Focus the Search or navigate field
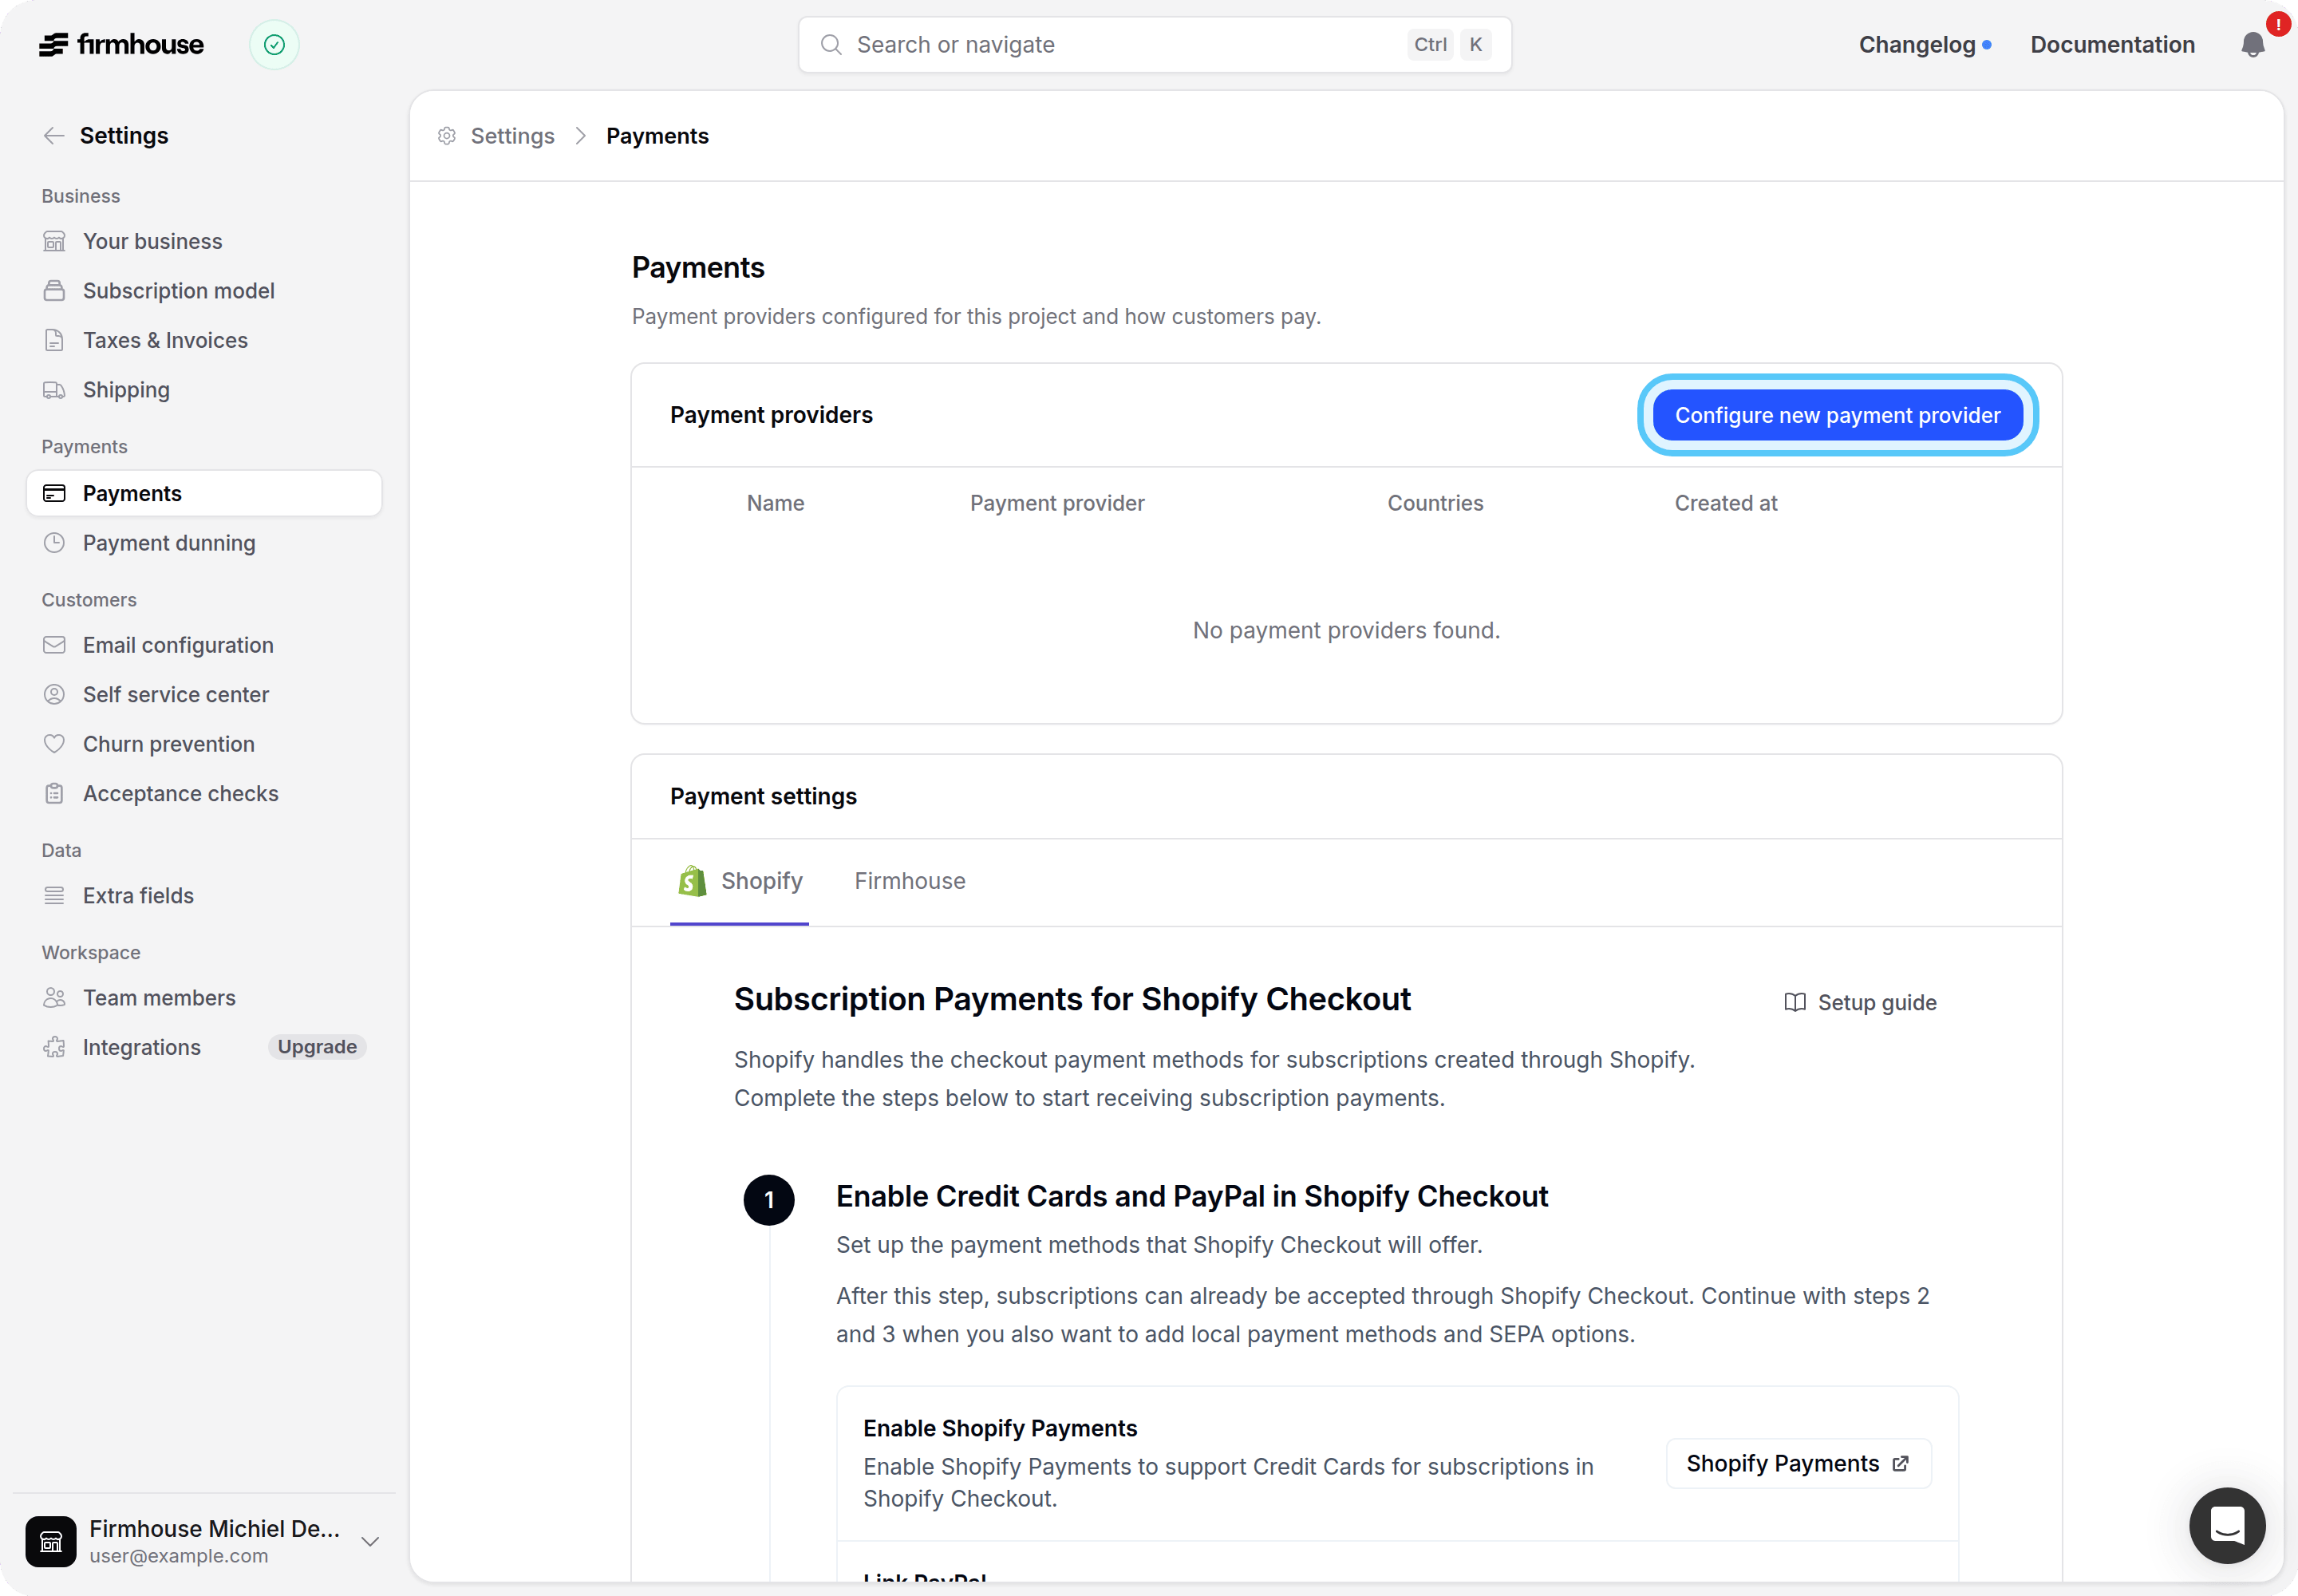Viewport: 2298px width, 1596px height. coord(1154,45)
